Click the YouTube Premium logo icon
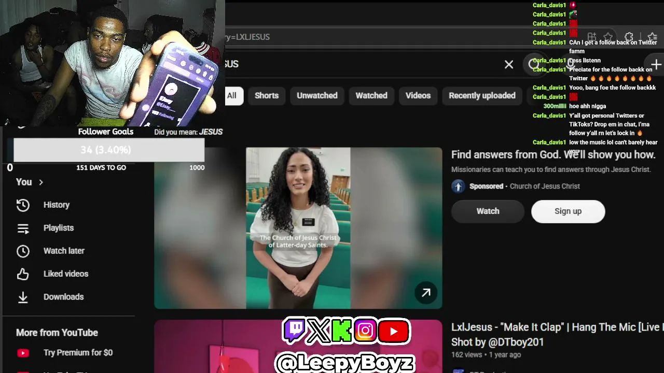 [x=23, y=353]
